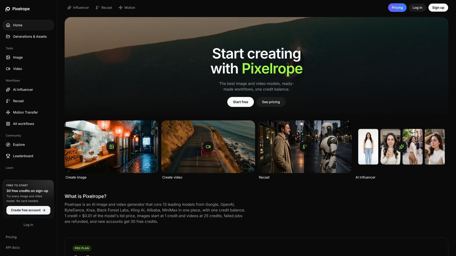Click the Sign up button
This screenshot has width=456, height=256.
pos(438,8)
